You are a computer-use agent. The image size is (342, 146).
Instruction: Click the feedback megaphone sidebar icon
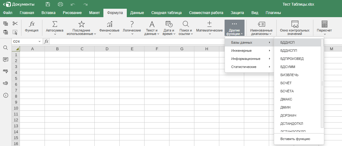6,83
